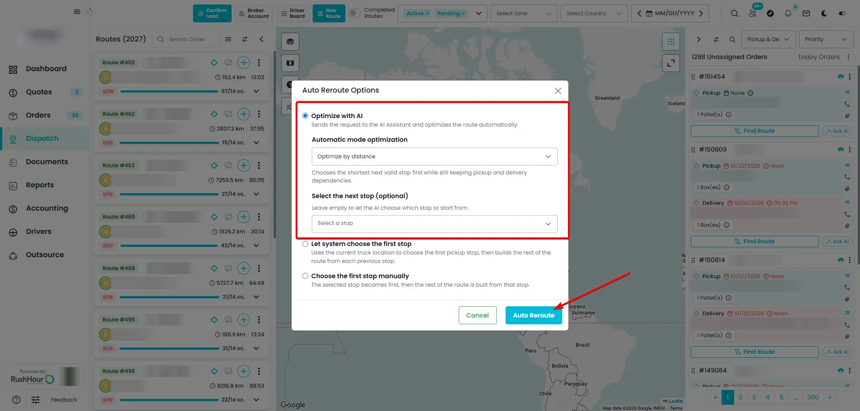
Task: Expand the map to fullscreen
Action: [671, 63]
